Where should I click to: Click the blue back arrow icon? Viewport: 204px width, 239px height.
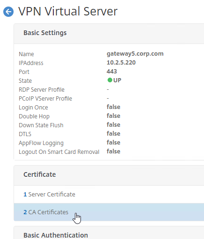tap(8, 12)
